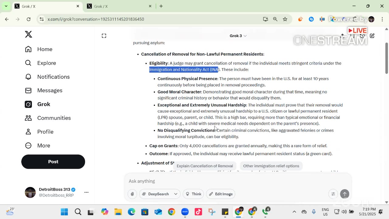Open the More menu in sidebar

pos(37,145)
